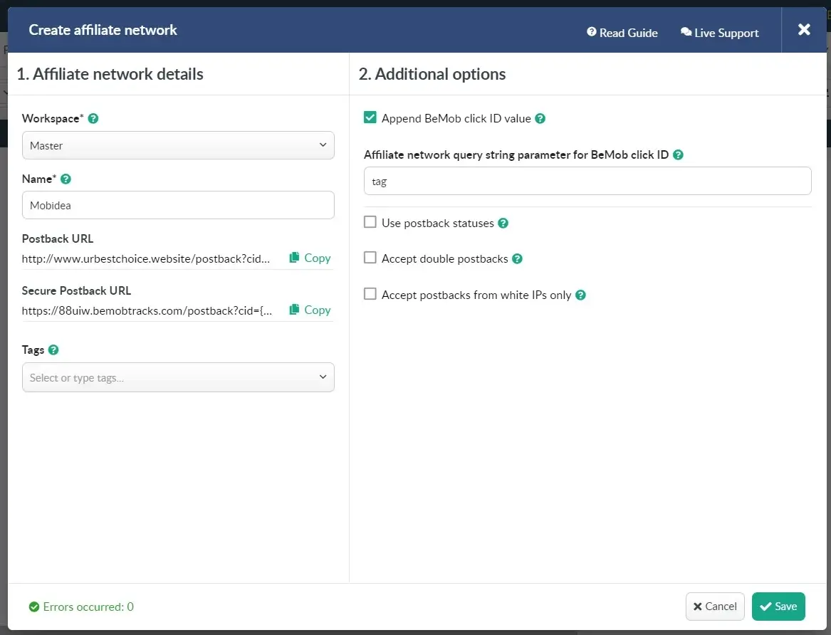Open the Workspace dropdown showing Master
This screenshot has height=635, width=831.
pyautogui.click(x=178, y=145)
